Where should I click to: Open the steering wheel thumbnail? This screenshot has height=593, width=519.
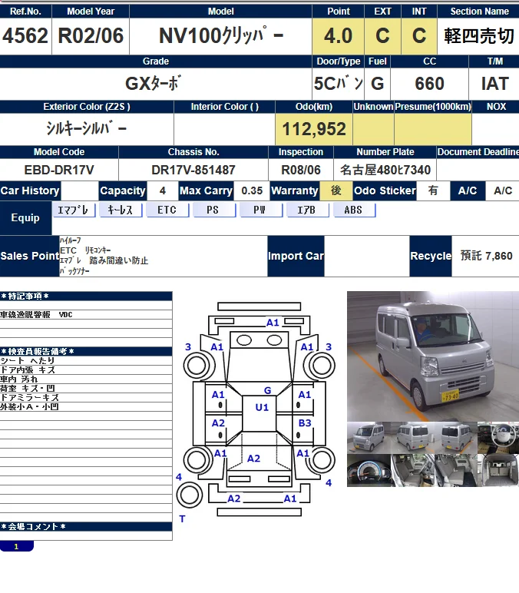coord(498,438)
